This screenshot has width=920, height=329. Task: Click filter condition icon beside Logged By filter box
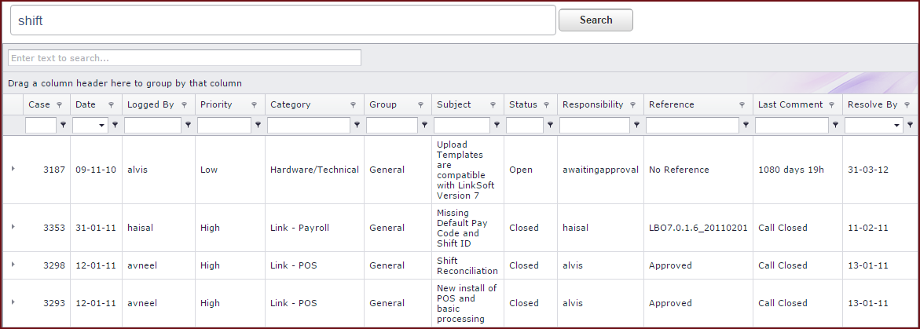pos(189,125)
